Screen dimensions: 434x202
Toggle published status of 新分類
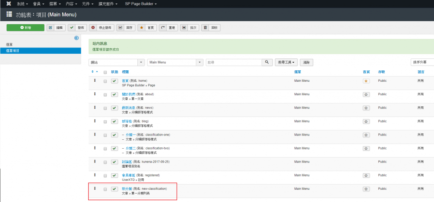point(114,189)
